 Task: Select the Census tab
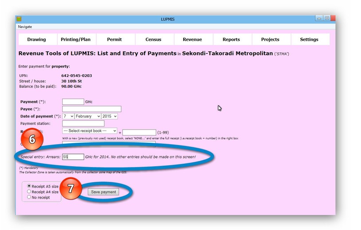click(x=153, y=39)
